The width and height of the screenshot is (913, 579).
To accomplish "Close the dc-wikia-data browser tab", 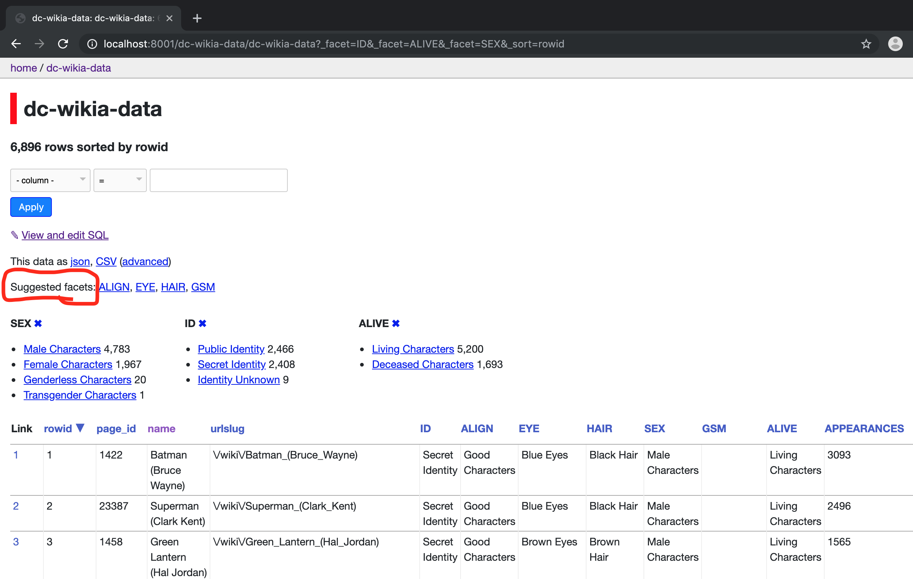I will click(169, 18).
